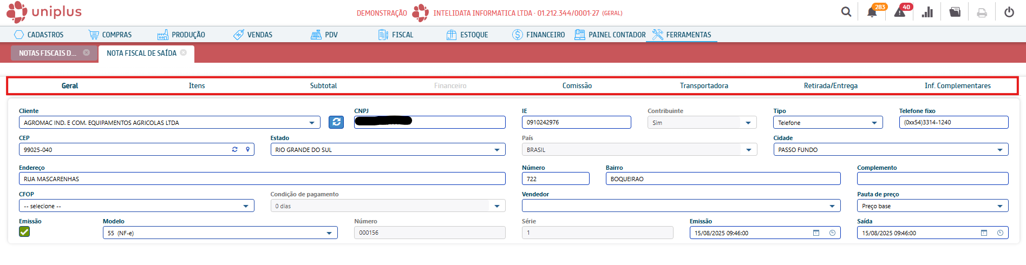Open the bar chart reports icon
The height and width of the screenshot is (265, 1026).
[927, 12]
